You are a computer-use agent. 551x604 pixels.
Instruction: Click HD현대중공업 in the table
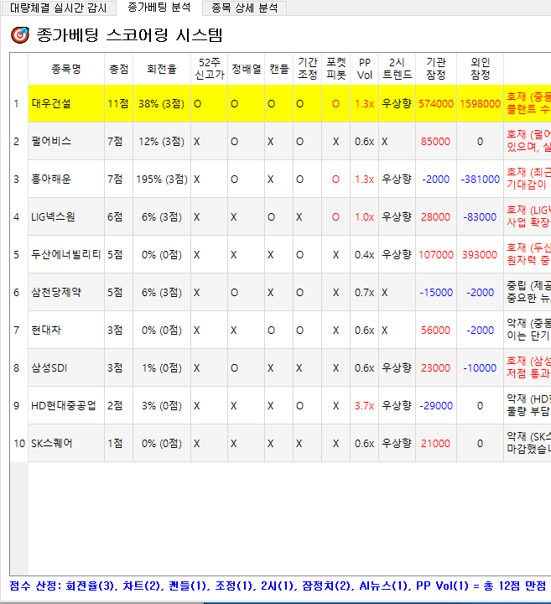pyautogui.click(x=64, y=406)
